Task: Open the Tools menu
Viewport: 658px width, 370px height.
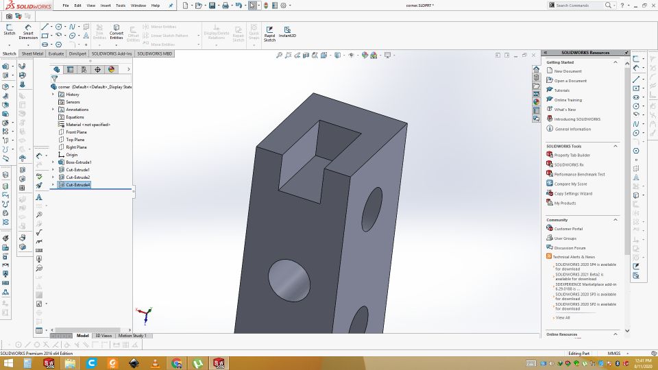Action: point(121,5)
